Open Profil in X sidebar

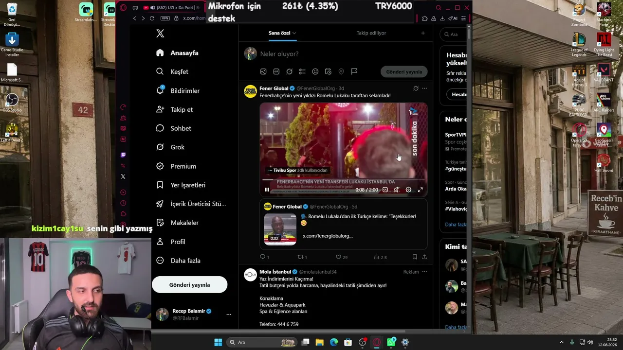tap(171, 242)
